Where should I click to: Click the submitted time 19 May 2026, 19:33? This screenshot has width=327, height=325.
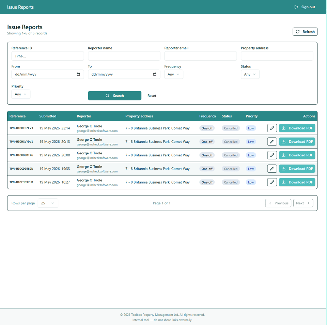[54, 169]
